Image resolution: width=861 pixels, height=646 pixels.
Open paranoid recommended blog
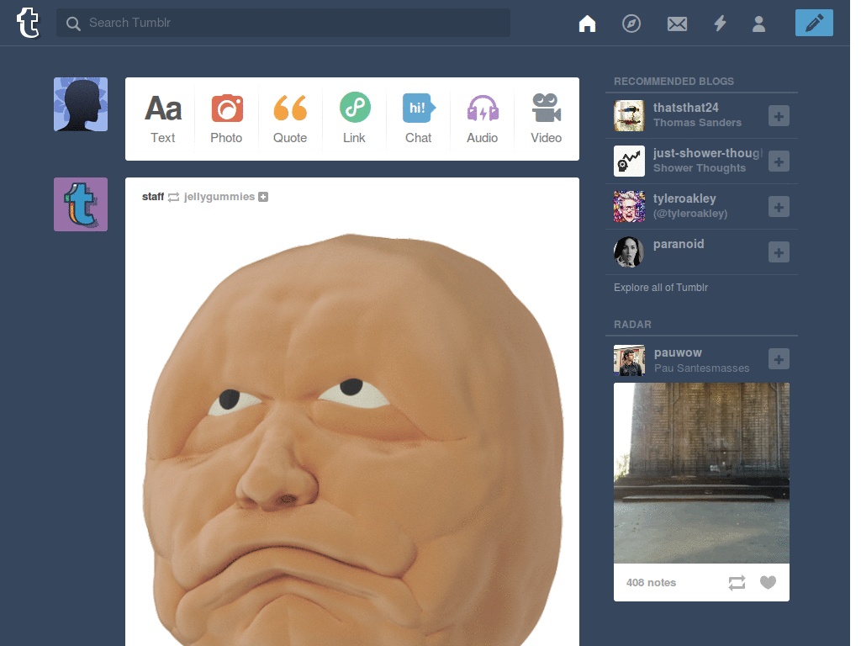click(x=679, y=244)
